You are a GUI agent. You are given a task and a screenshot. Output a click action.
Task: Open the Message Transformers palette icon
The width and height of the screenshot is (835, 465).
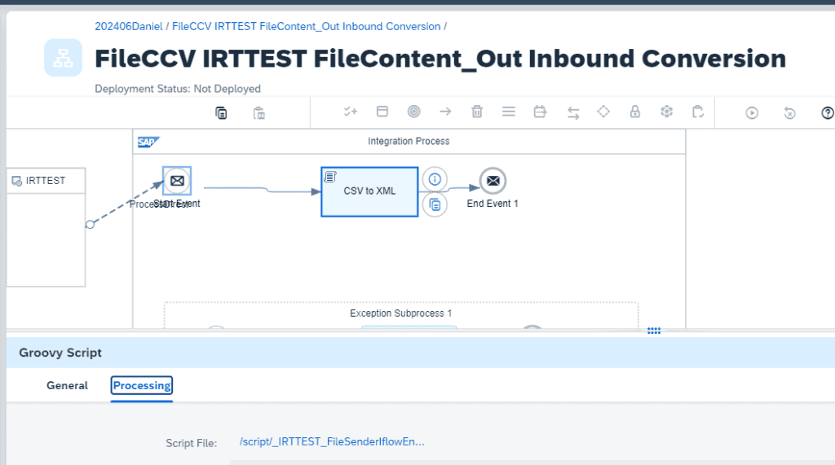pyautogui.click(x=540, y=112)
